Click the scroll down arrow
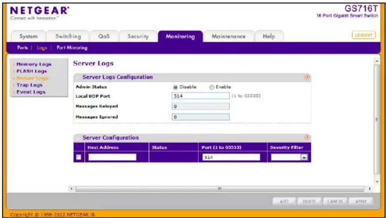386x218 pixels. click(376, 182)
